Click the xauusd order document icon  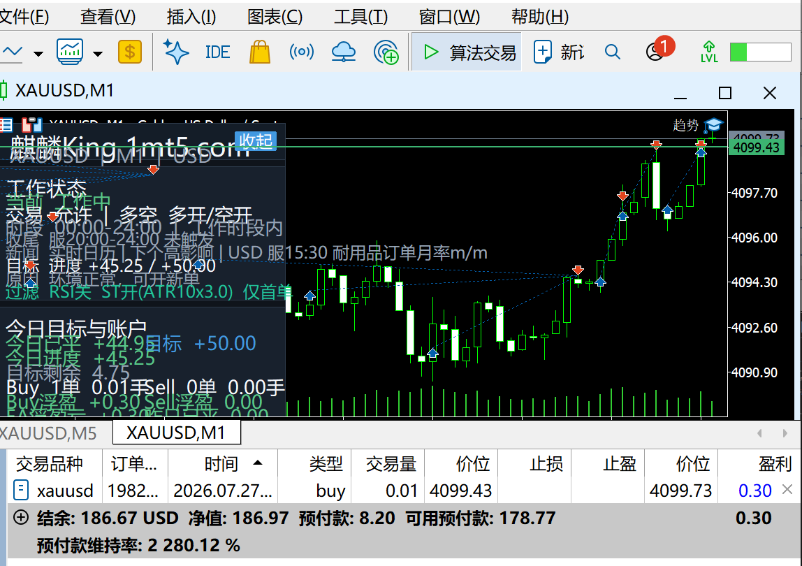20,491
